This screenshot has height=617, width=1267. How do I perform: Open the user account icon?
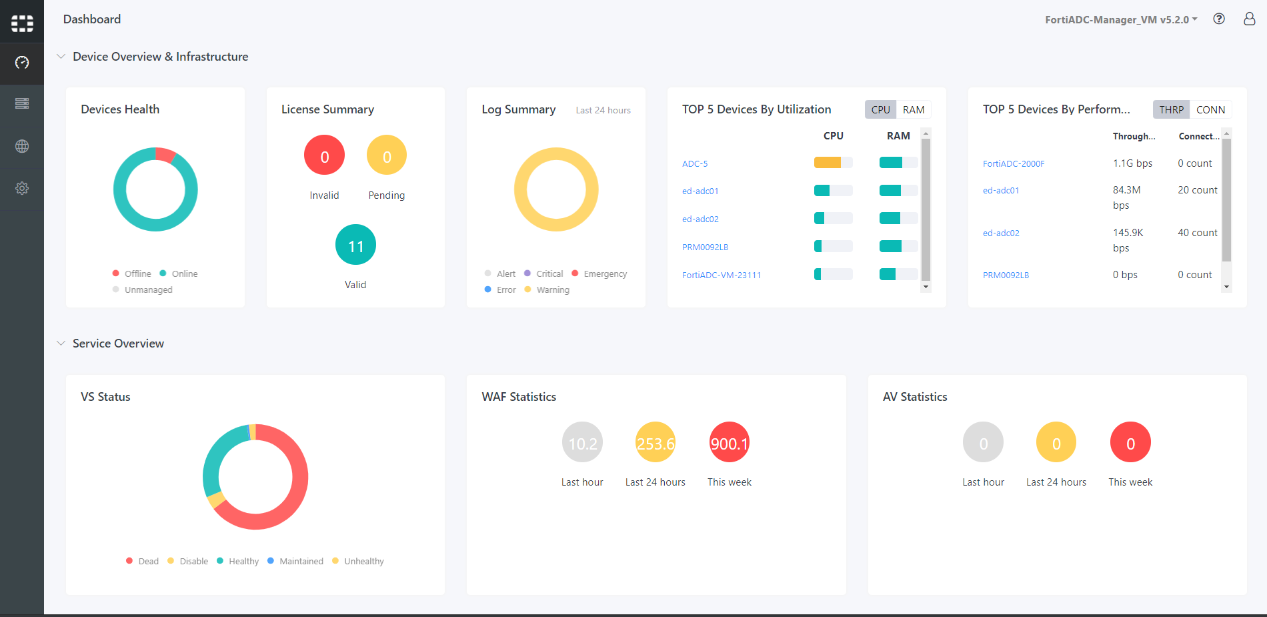(x=1250, y=19)
